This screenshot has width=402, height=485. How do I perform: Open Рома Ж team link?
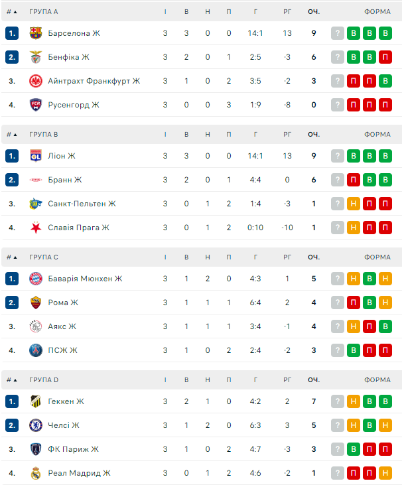tap(63, 303)
